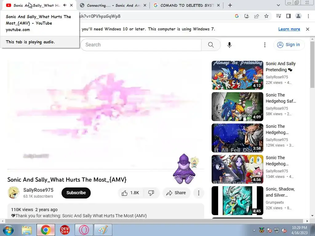315x236 pixels.
Task: Subscribe to SallyRose975
Action: click(x=76, y=193)
